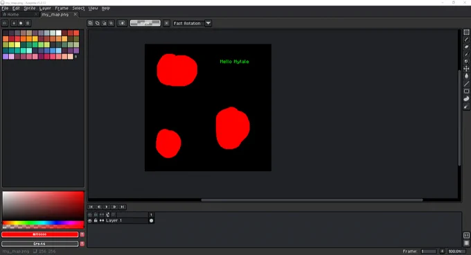Click the pivot position icon in context bar

[x=122, y=23]
